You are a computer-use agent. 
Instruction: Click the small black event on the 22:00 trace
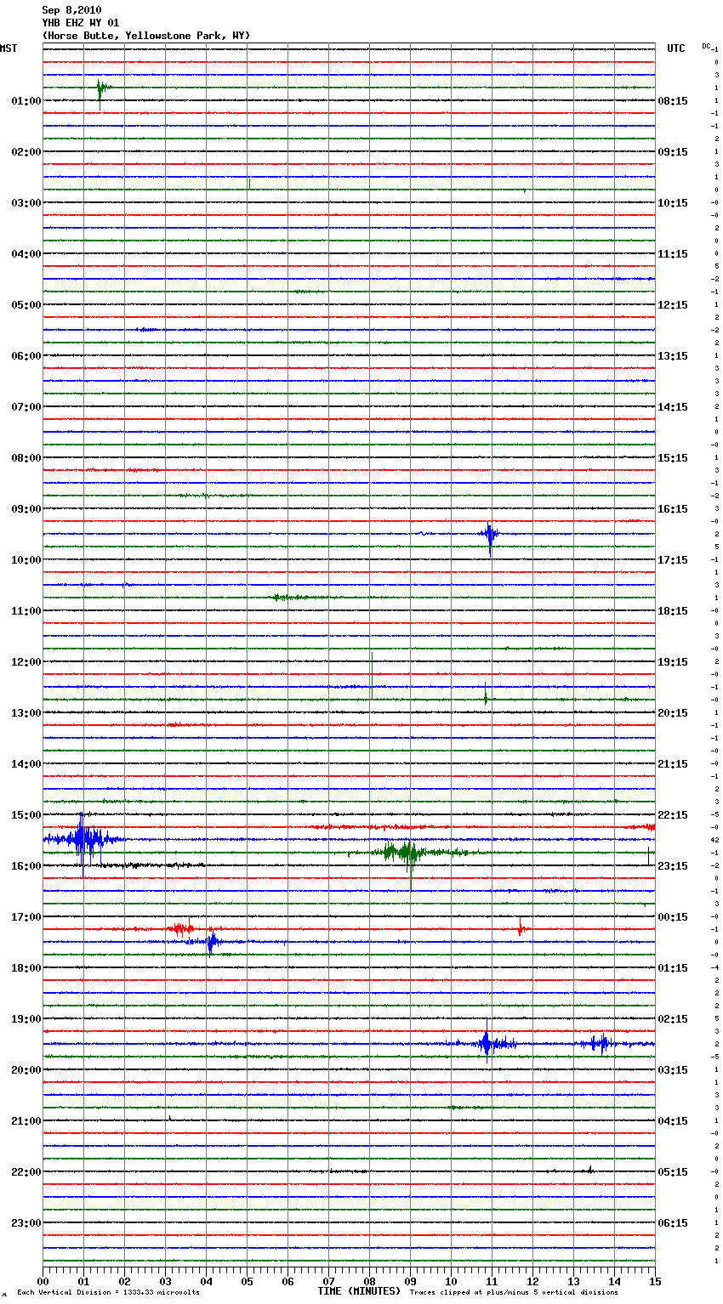[x=589, y=1171]
